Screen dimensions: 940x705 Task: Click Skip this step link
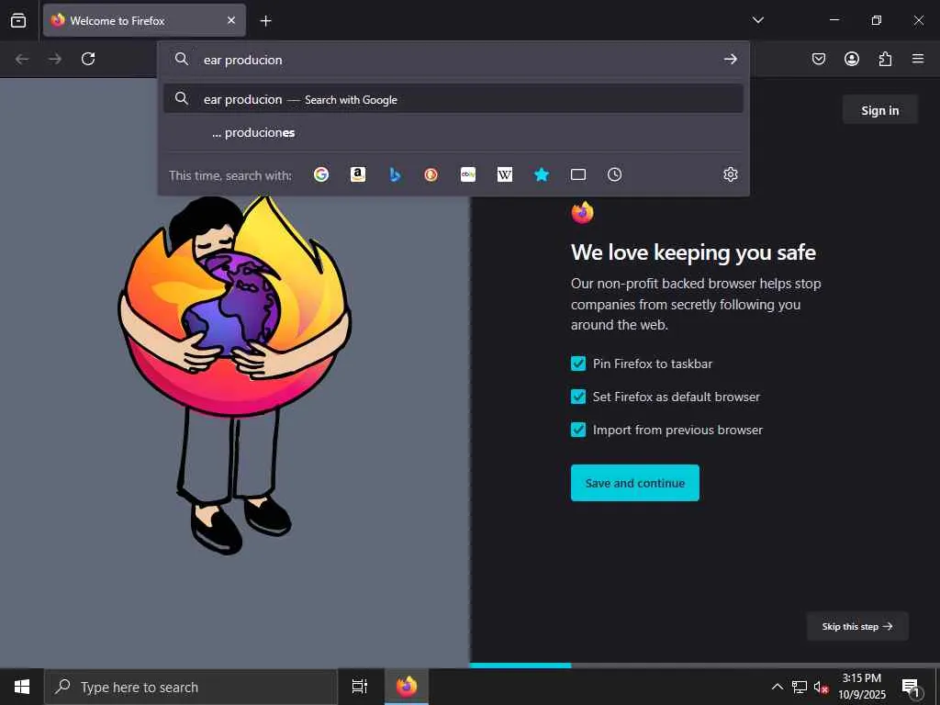pos(857,626)
